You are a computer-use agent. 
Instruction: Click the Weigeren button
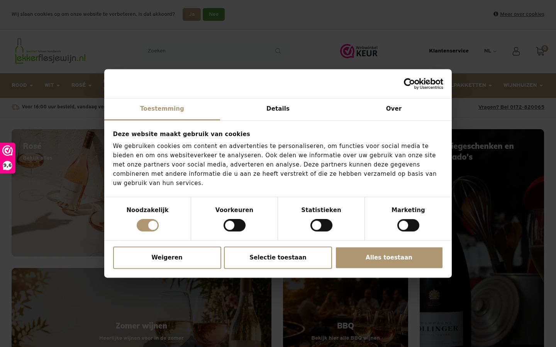click(x=167, y=258)
